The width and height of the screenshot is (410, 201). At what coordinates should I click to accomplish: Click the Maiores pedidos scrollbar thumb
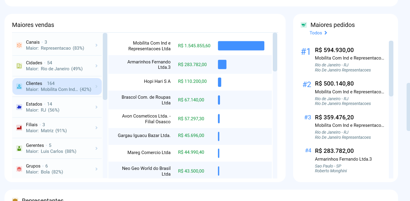pyautogui.click(x=391, y=68)
